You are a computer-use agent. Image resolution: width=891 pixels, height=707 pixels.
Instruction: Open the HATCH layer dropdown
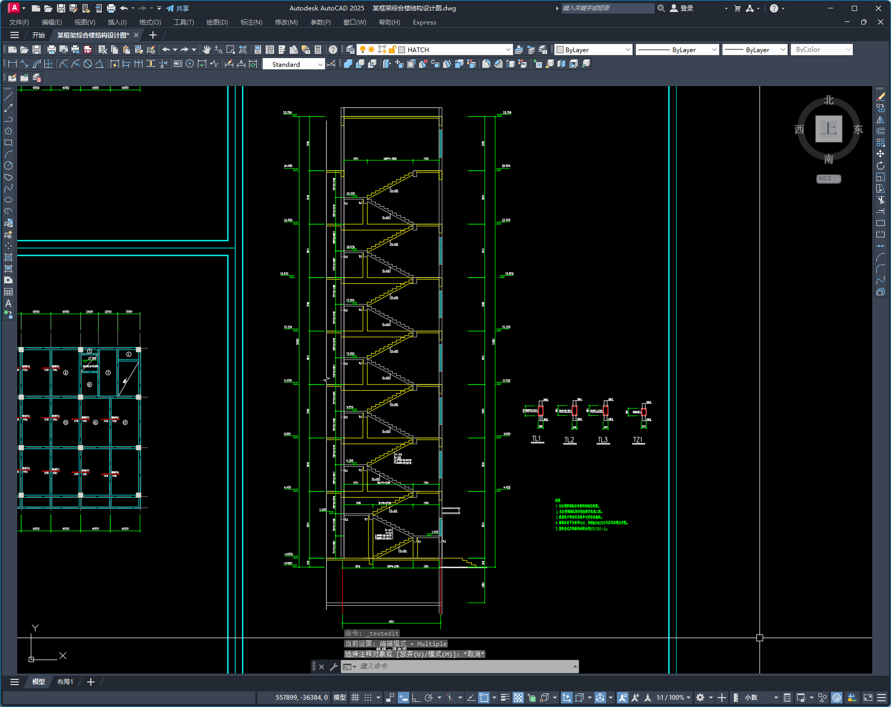[508, 50]
